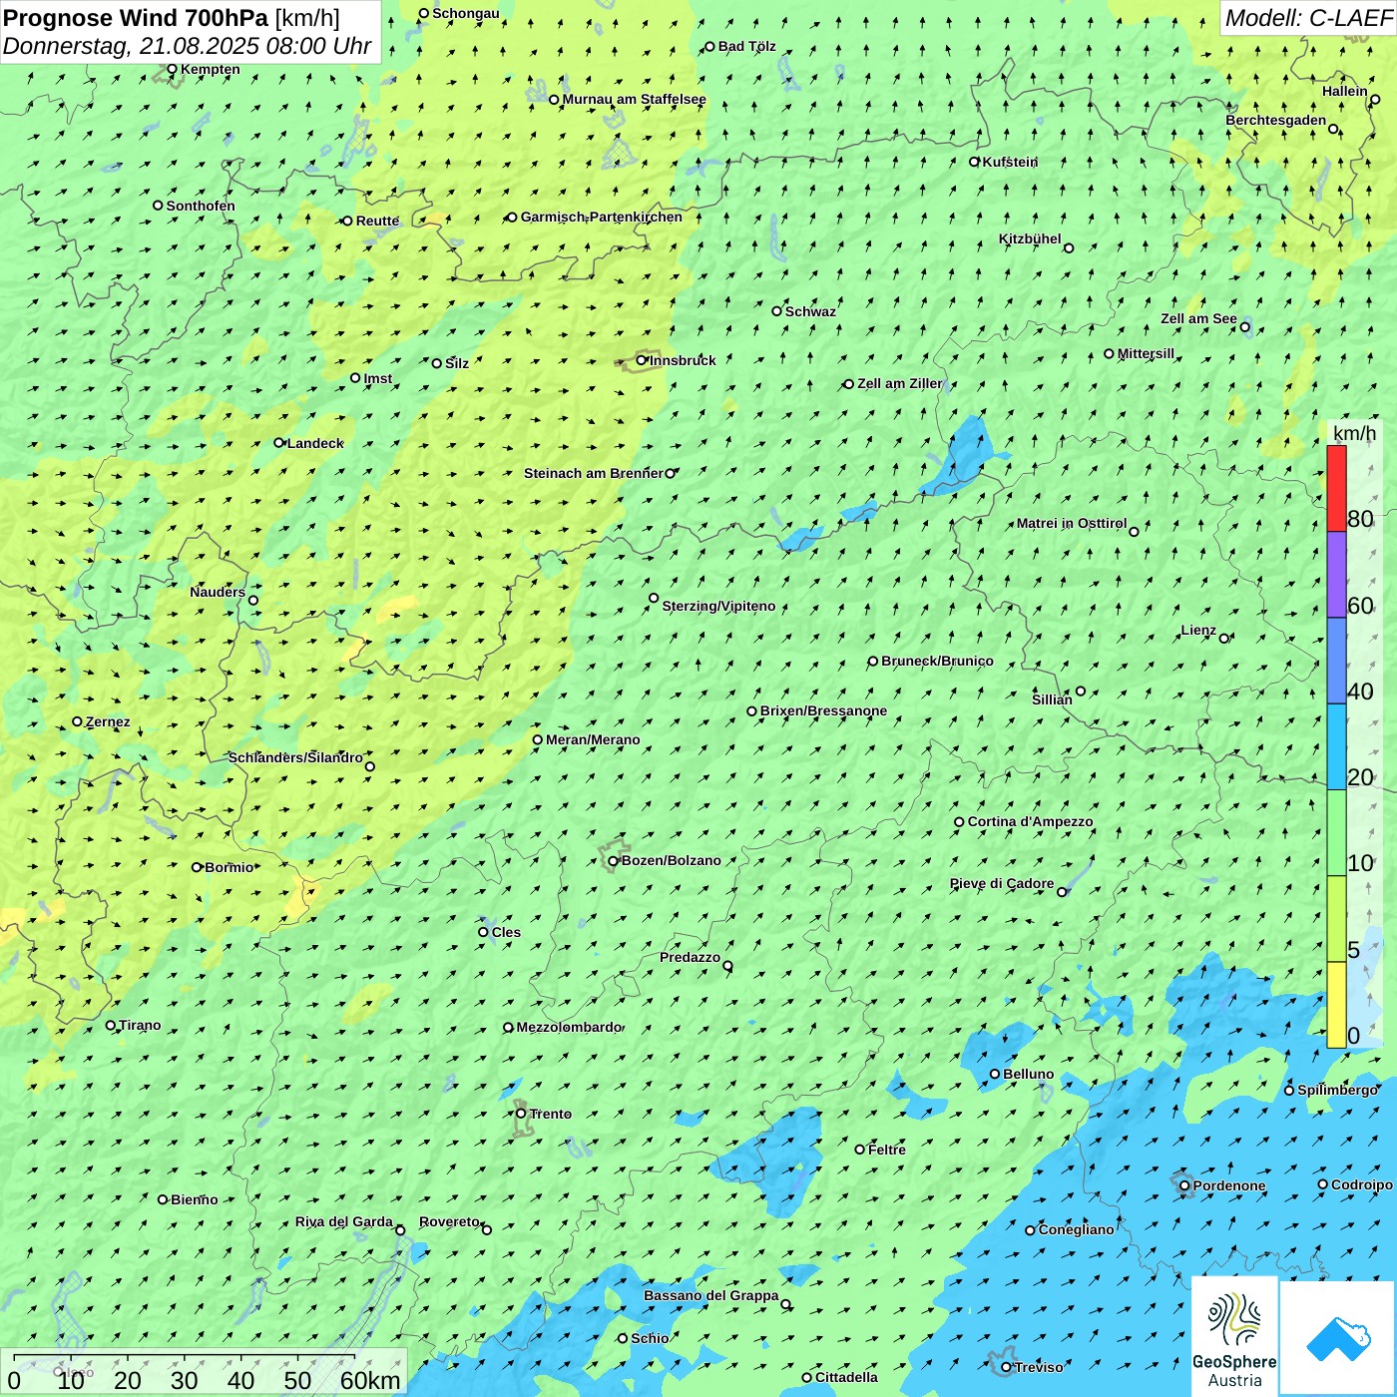Click the purple 60 km/h legend color
The height and width of the screenshot is (1397, 1397).
1336,574
